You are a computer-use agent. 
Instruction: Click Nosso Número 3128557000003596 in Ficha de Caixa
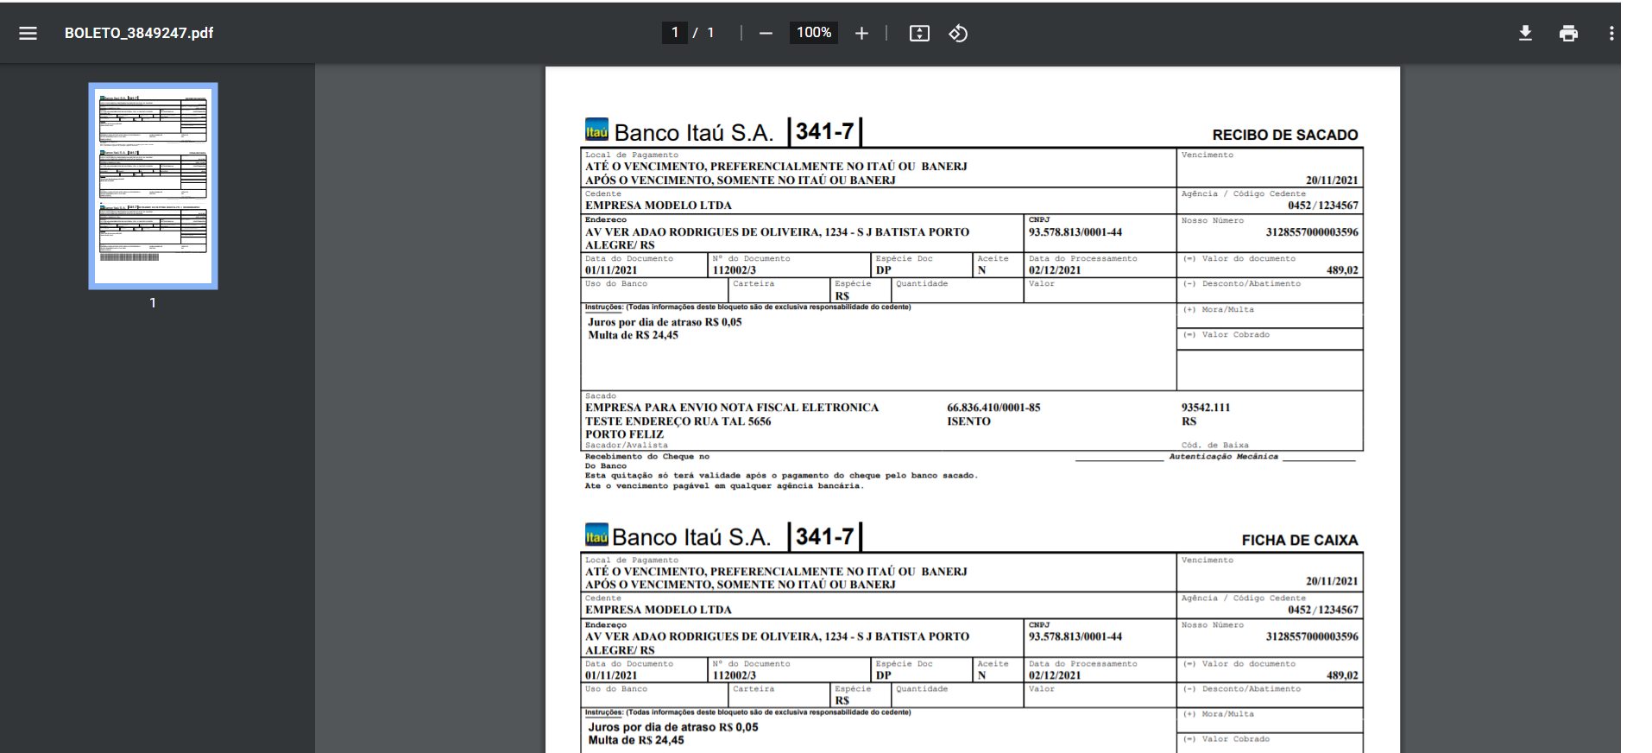coord(1312,636)
